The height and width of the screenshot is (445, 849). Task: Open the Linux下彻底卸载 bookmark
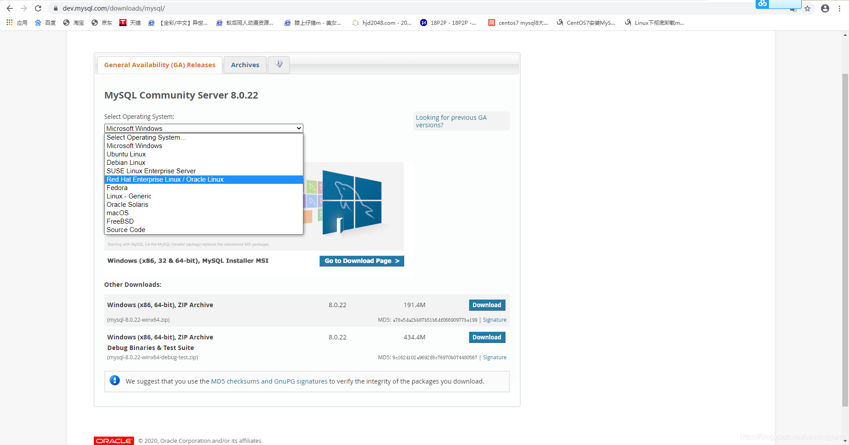coord(654,23)
